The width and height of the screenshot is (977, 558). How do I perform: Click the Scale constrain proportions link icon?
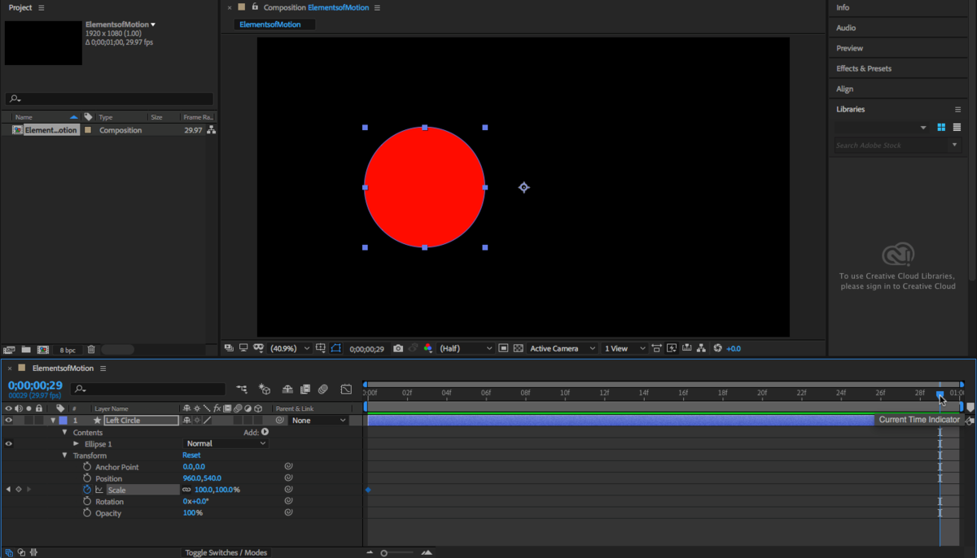[x=186, y=490]
